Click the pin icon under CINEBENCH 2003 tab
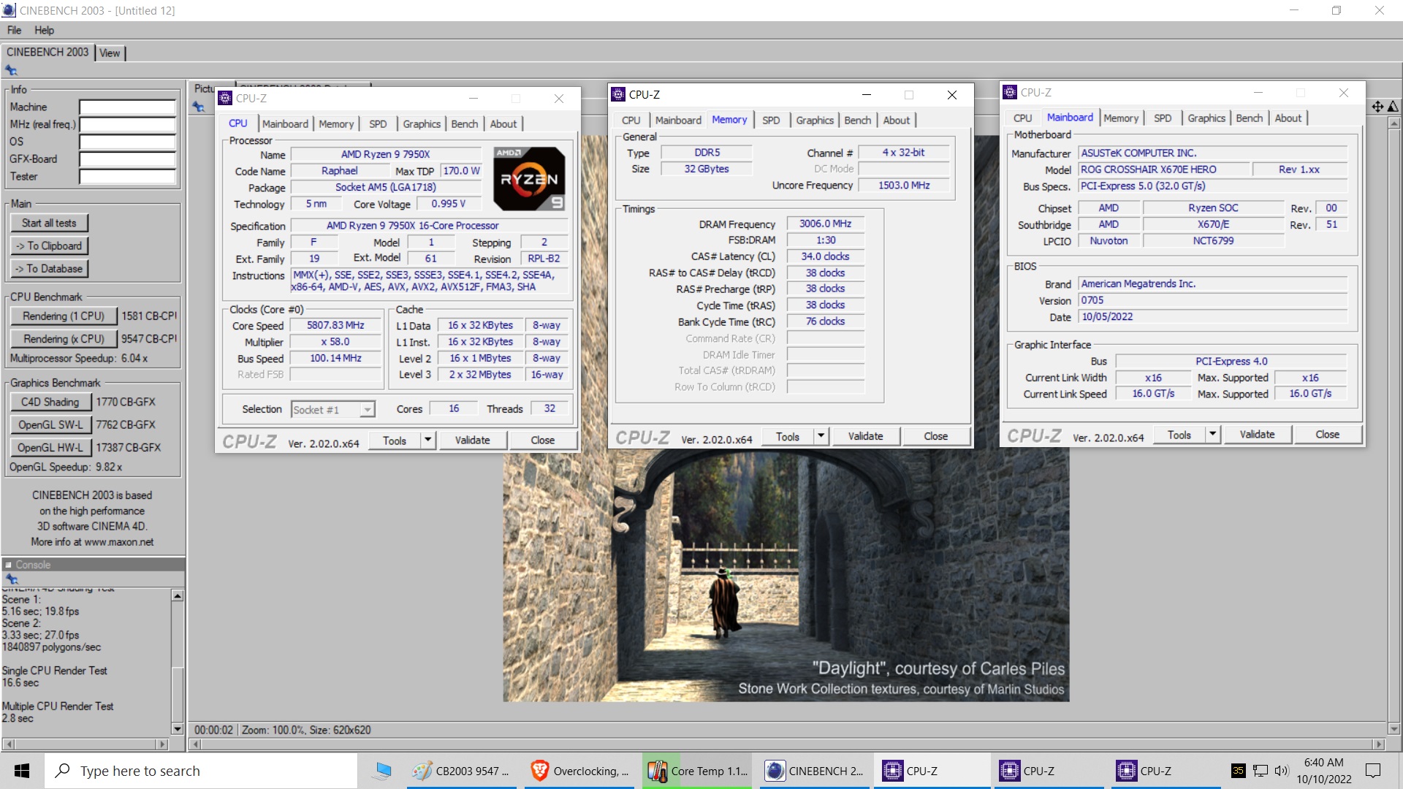Viewport: 1403px width, 789px height. point(11,70)
